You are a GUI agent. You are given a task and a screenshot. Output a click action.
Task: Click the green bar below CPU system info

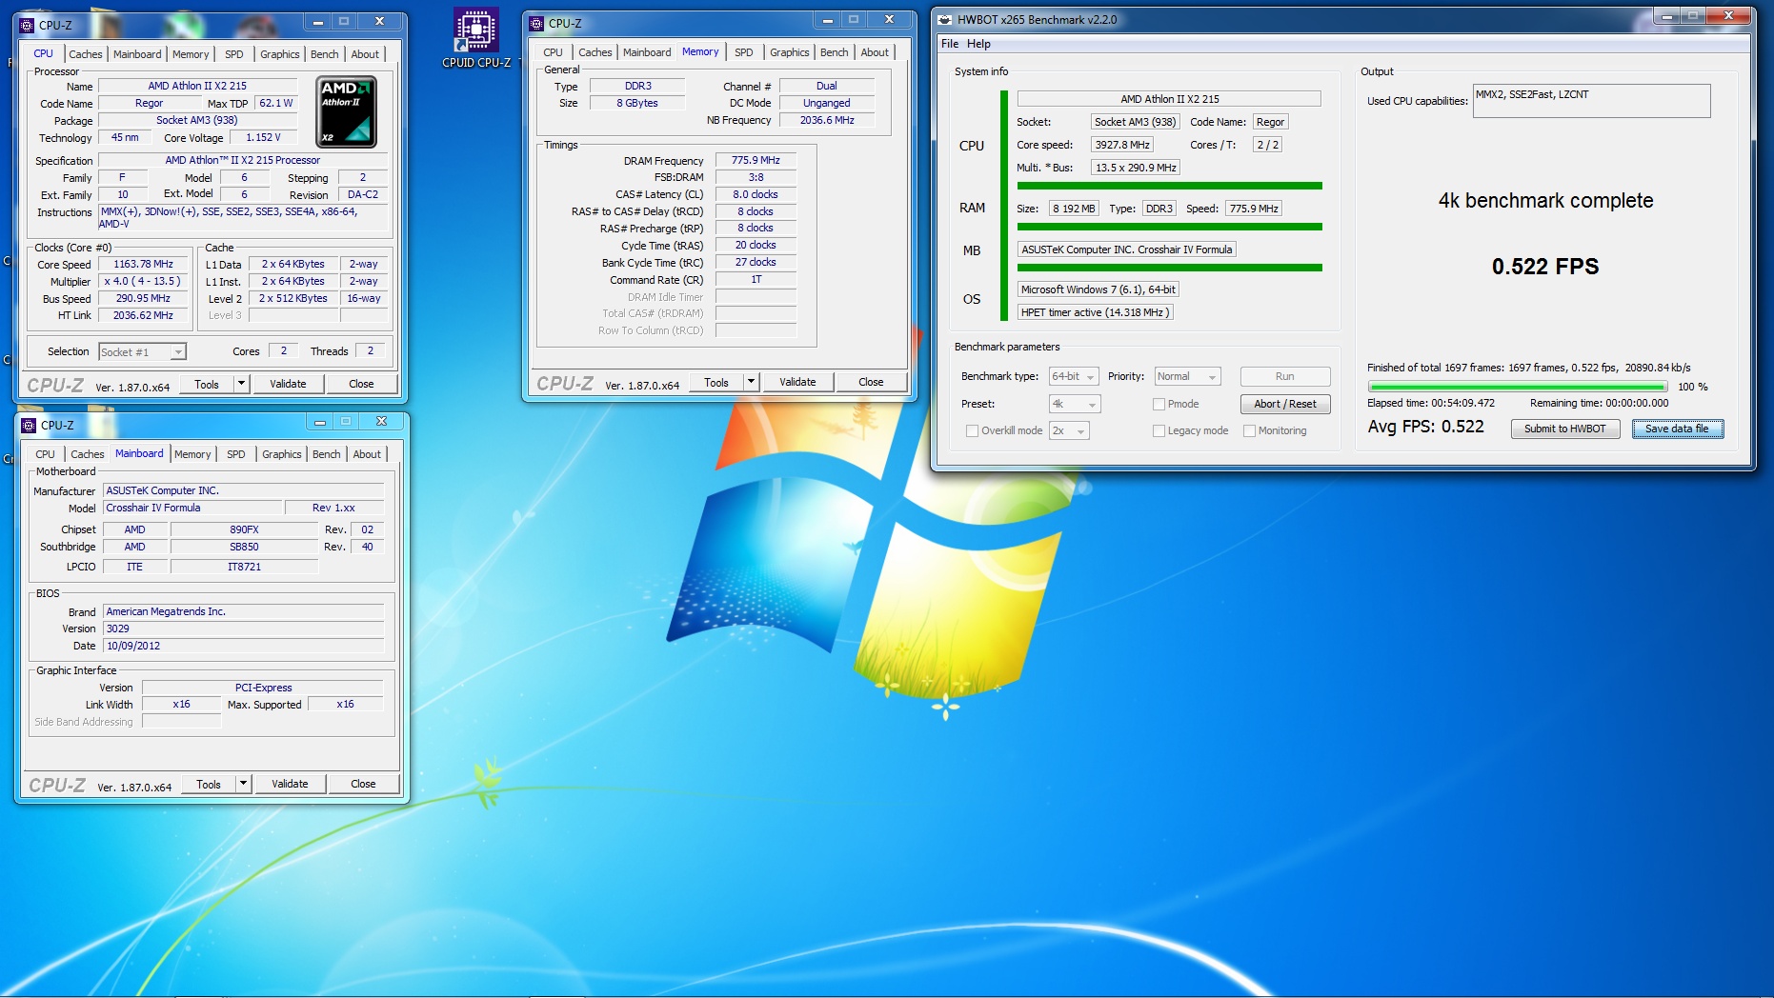coord(1169,186)
